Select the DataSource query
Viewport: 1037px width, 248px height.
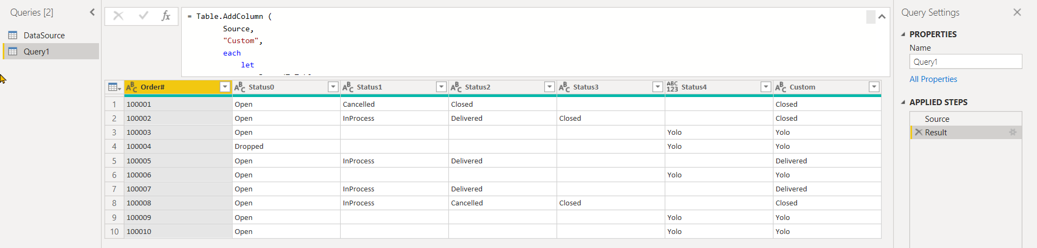point(51,36)
